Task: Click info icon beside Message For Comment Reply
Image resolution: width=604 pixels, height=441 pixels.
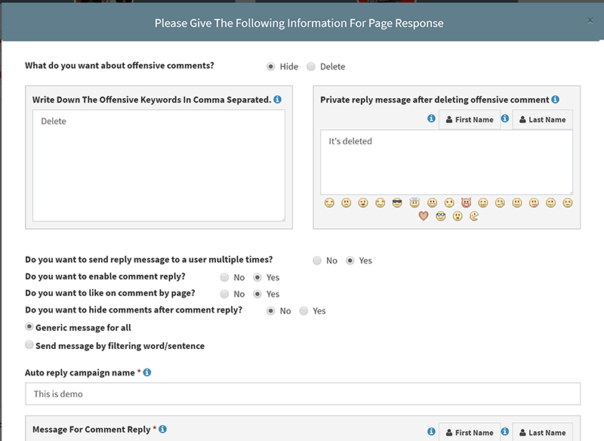Action: [162, 429]
